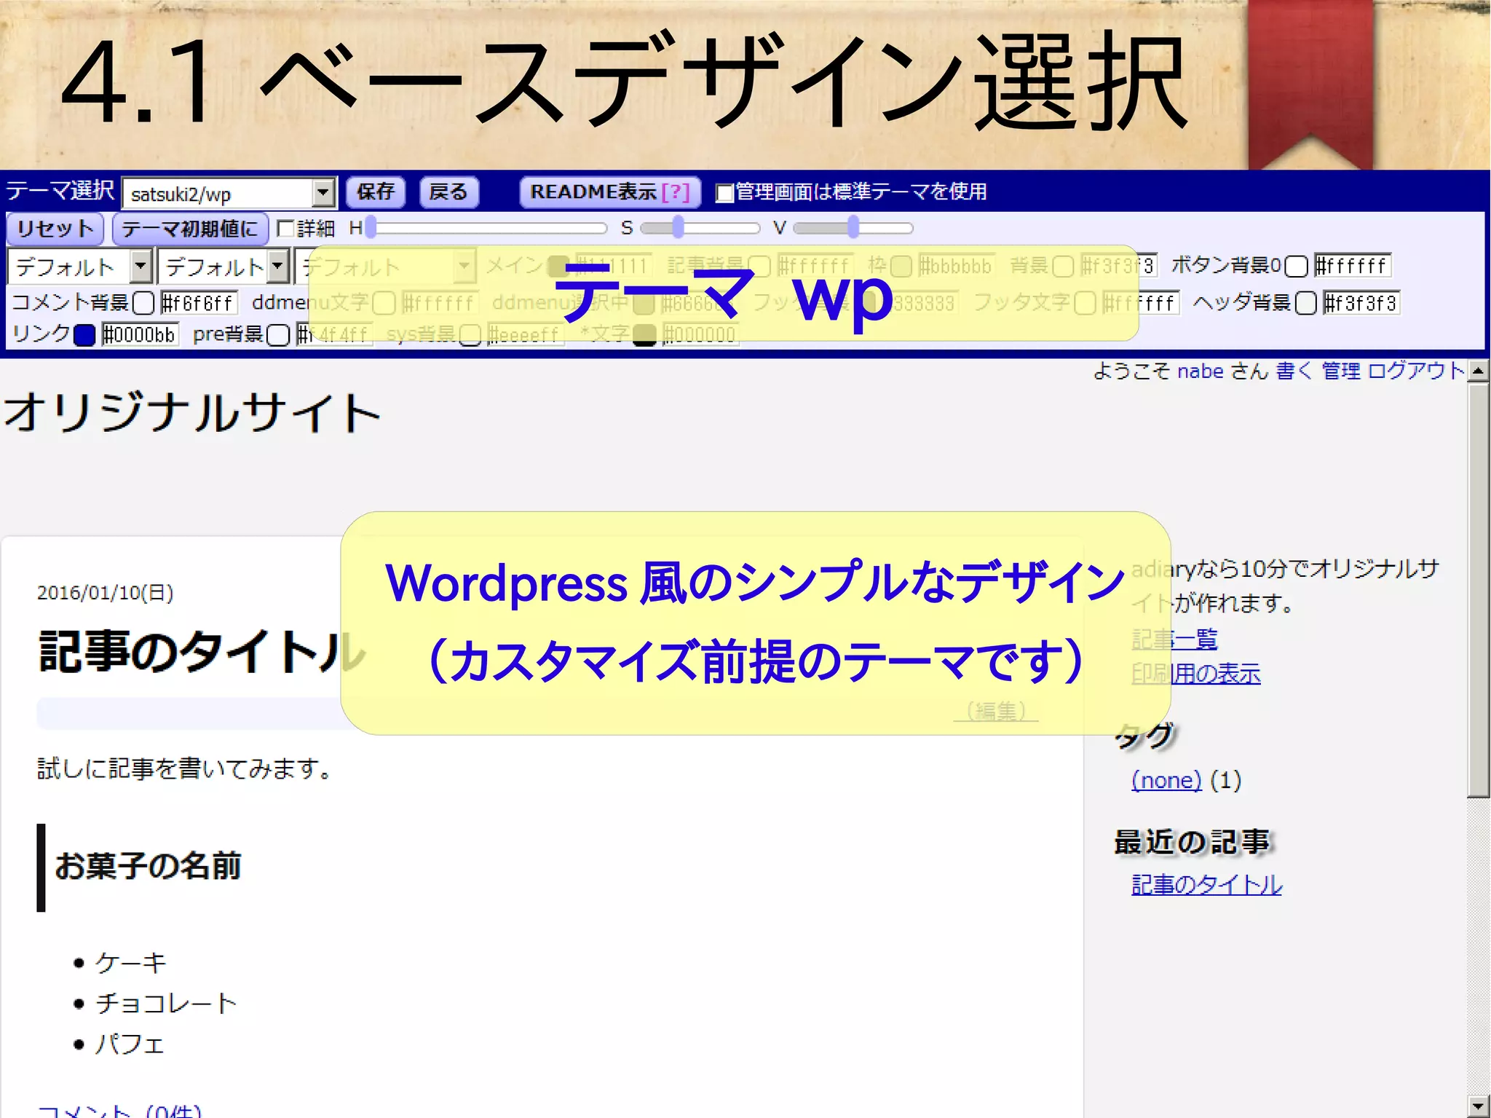Edit the コメント背景 #f6f6ff field

tap(199, 302)
